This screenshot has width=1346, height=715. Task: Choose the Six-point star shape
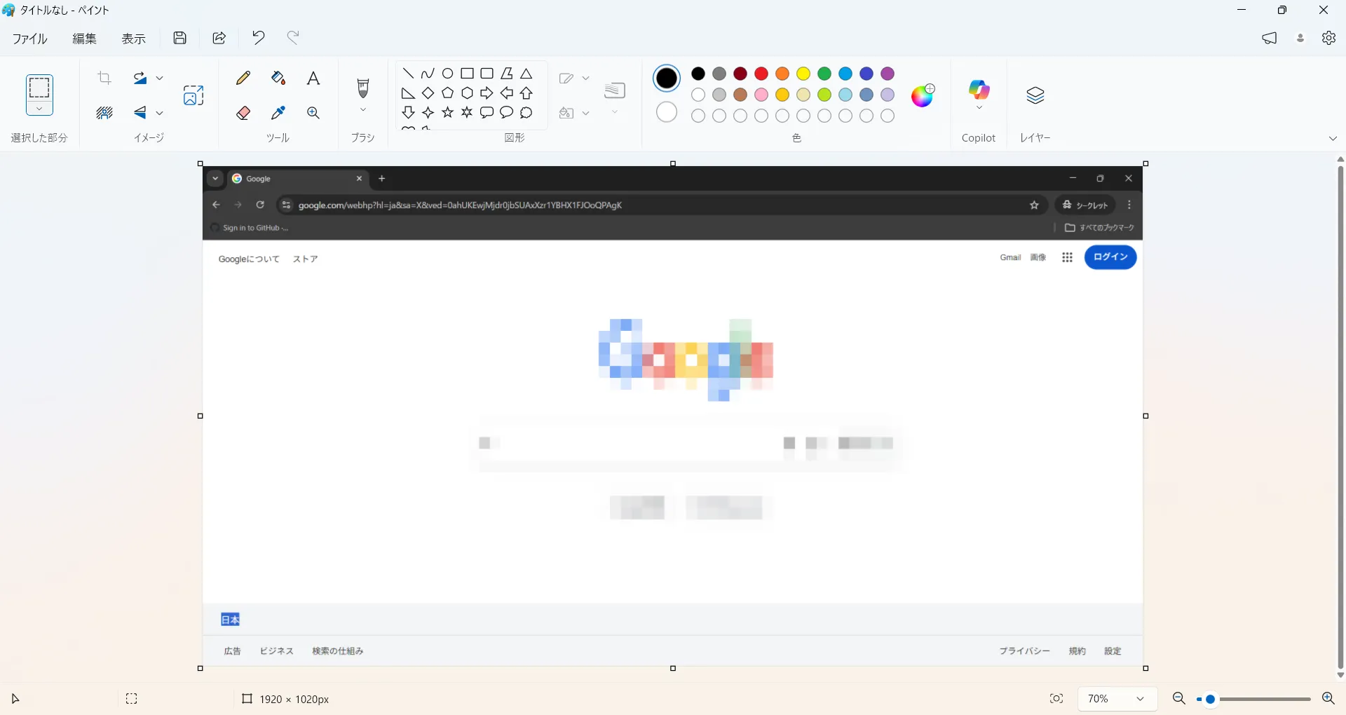coord(467,112)
